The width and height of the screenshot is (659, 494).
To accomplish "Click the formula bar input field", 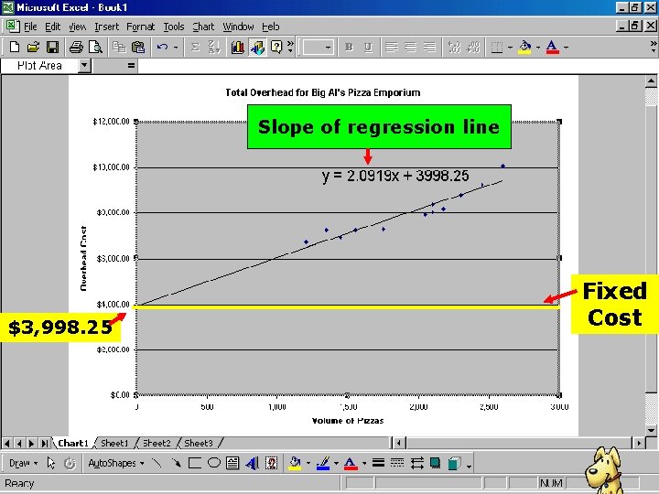I will click(x=397, y=66).
